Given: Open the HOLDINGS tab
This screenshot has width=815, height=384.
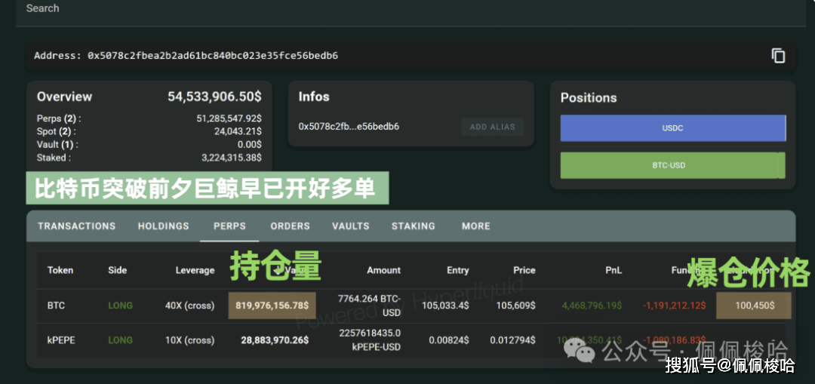Looking at the screenshot, I should pos(163,226).
